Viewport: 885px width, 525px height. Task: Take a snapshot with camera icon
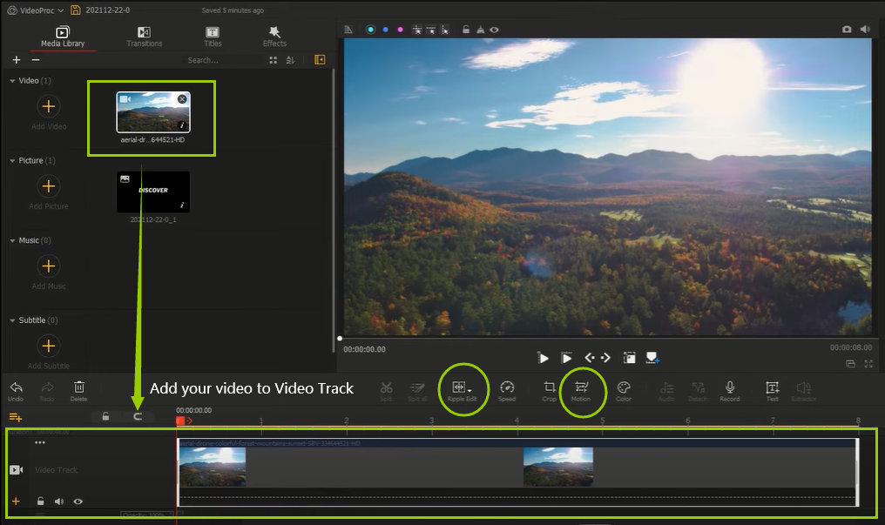[847, 29]
